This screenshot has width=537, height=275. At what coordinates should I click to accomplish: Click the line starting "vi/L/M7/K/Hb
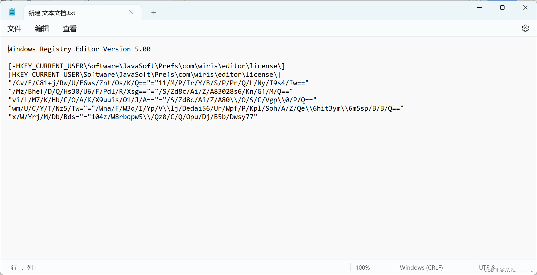[163, 100]
